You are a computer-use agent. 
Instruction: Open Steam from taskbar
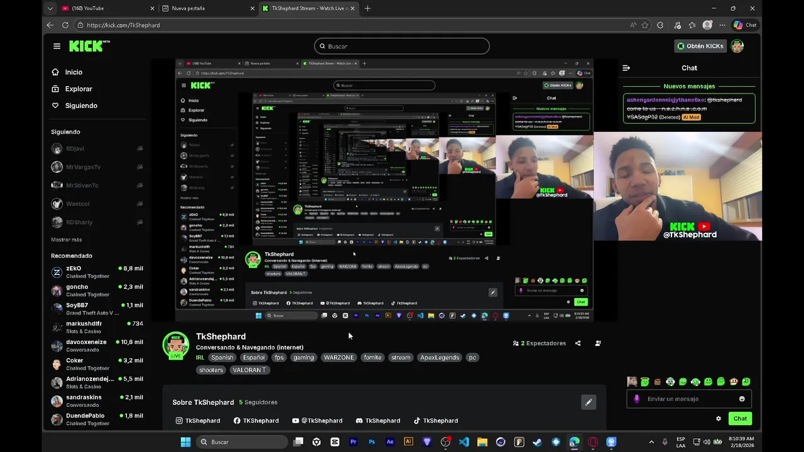(x=538, y=442)
